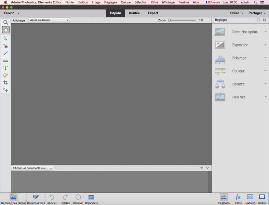The image size is (269, 205).
Task: Switch to the Rapide mode tab
Action: (x=116, y=13)
